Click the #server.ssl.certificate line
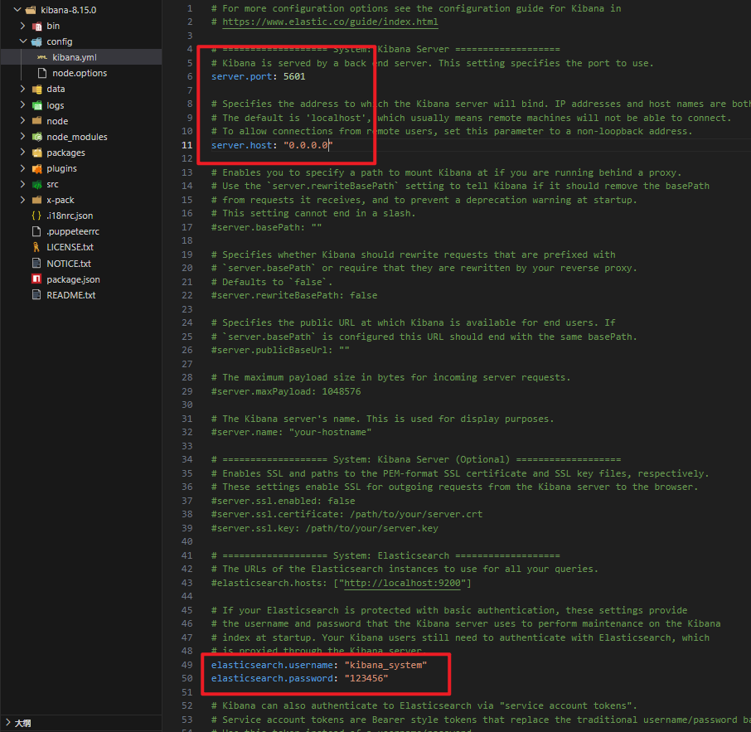The width and height of the screenshot is (751, 732). [x=346, y=514]
